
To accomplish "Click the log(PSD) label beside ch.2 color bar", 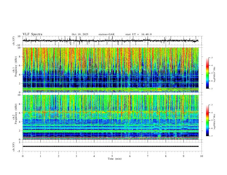I will (215, 122).
